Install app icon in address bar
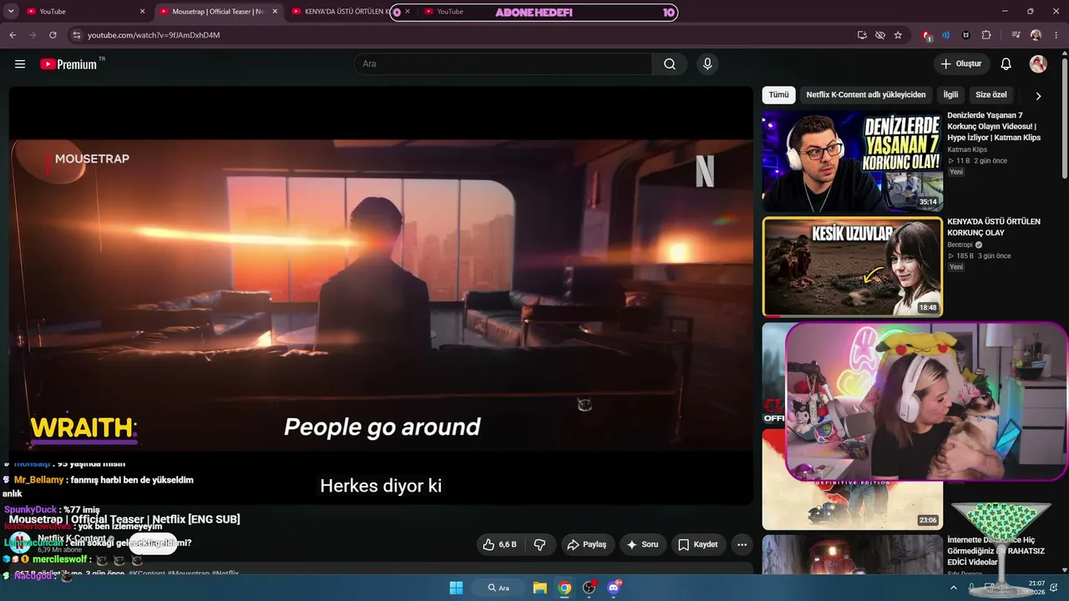This screenshot has height=601, width=1069. point(862,35)
